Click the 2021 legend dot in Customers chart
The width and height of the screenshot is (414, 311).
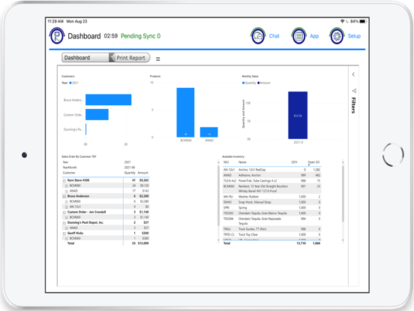70,83
